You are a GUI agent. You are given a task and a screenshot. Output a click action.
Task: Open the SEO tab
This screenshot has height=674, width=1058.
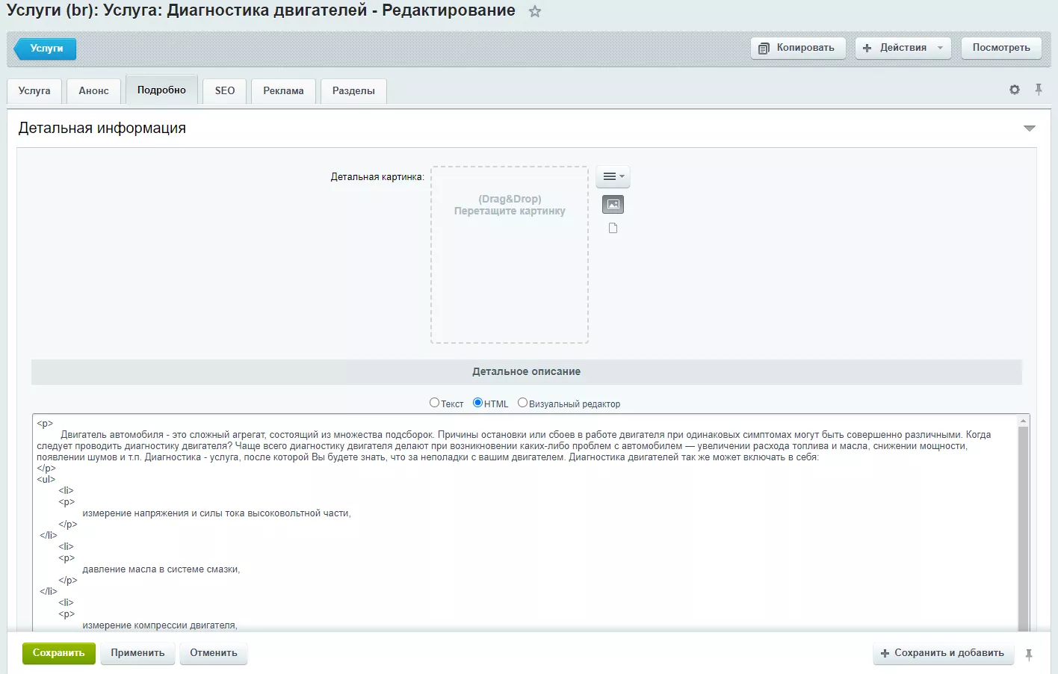(x=225, y=90)
